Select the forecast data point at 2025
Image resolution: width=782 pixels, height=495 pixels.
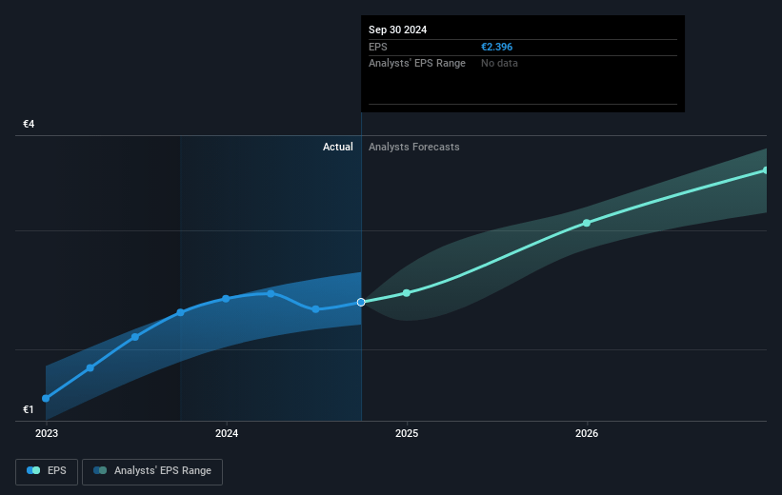coord(407,293)
